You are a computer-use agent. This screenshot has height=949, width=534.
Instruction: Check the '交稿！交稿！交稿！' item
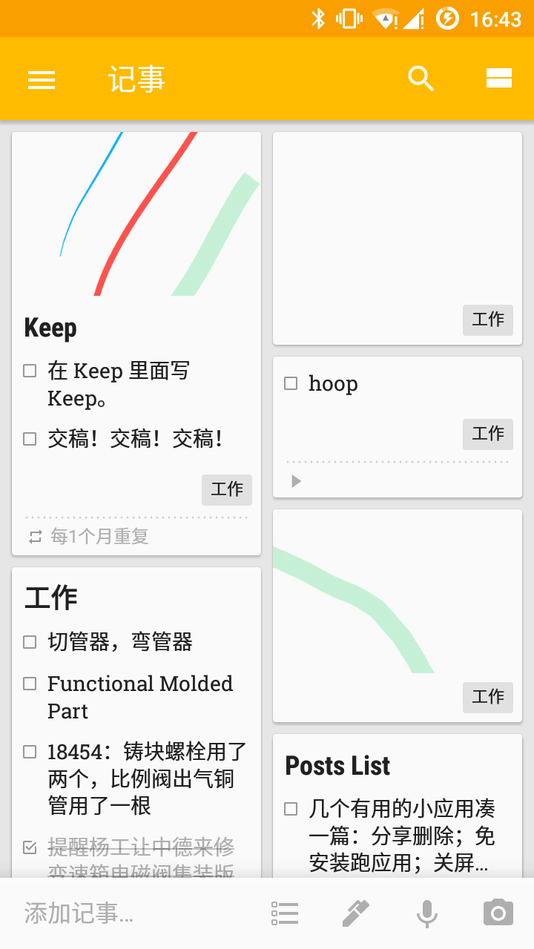(x=30, y=439)
